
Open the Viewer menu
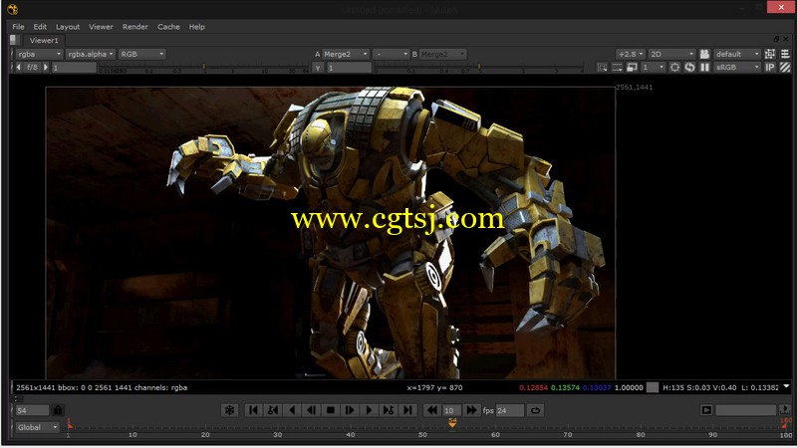[101, 27]
